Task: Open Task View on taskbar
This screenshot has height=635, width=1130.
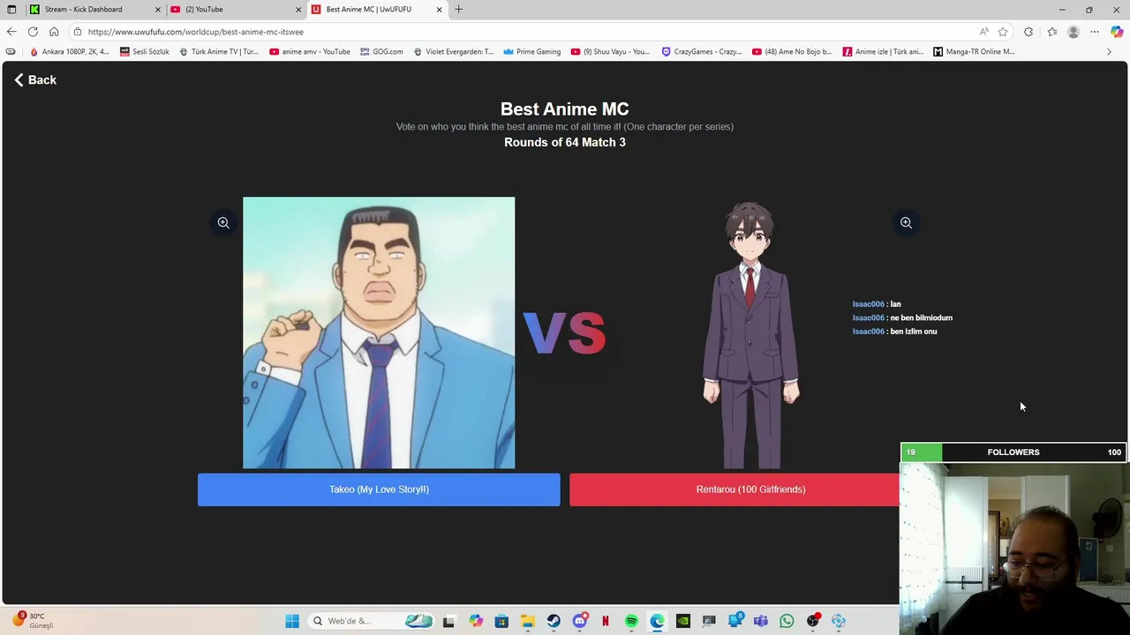Action: point(448,621)
